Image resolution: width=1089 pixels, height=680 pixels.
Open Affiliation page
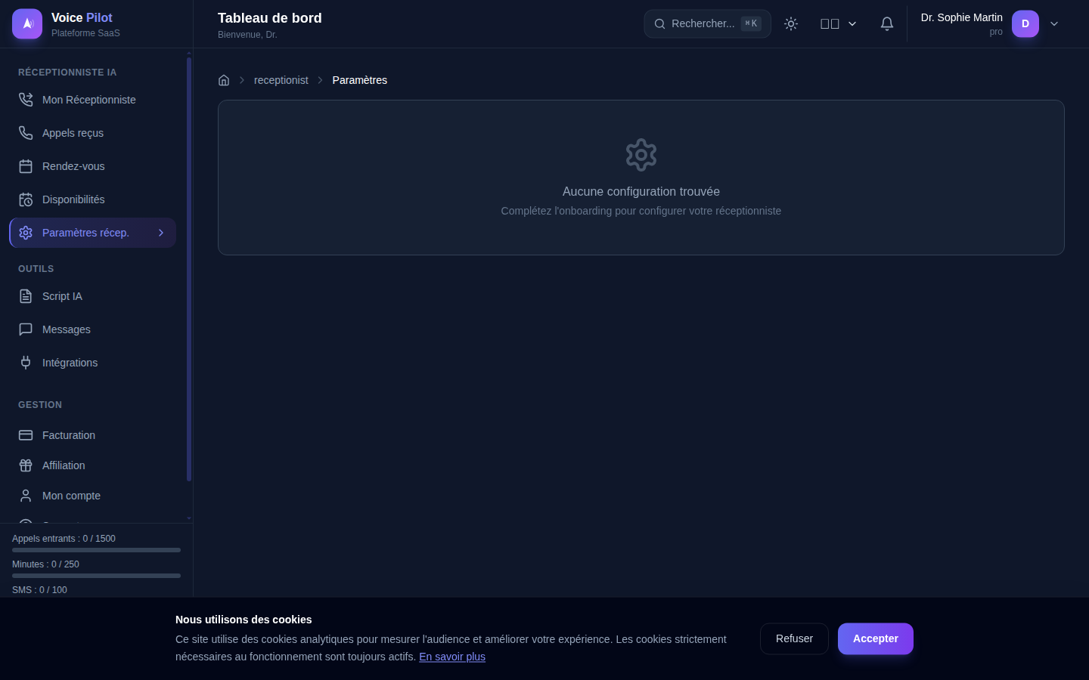[92, 465]
